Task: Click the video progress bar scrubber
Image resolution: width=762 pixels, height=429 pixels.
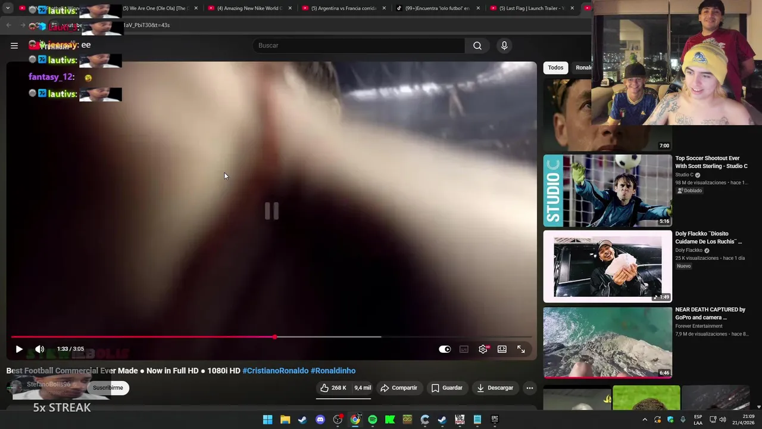Action: coord(274,337)
